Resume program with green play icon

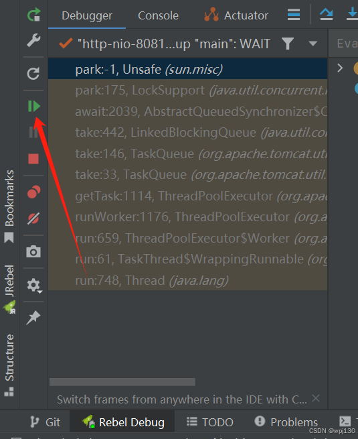(34, 107)
